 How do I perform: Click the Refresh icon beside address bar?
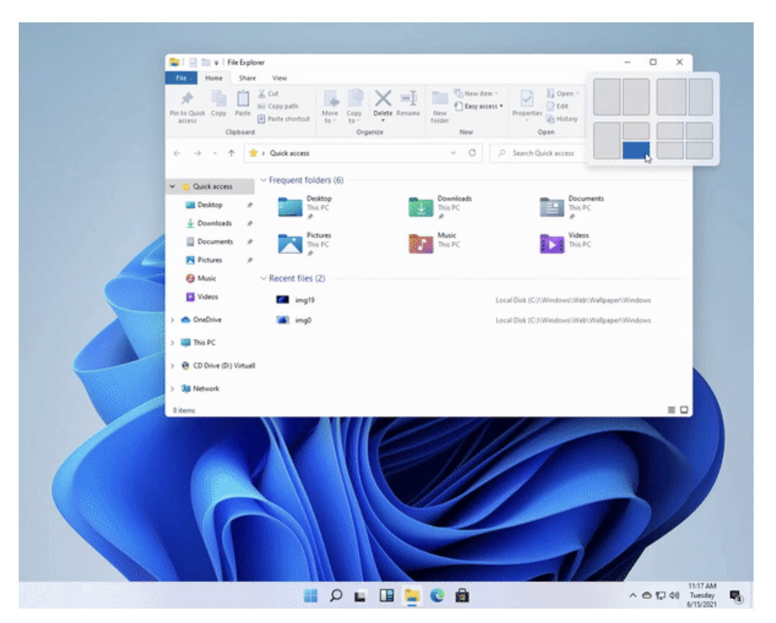(x=472, y=153)
